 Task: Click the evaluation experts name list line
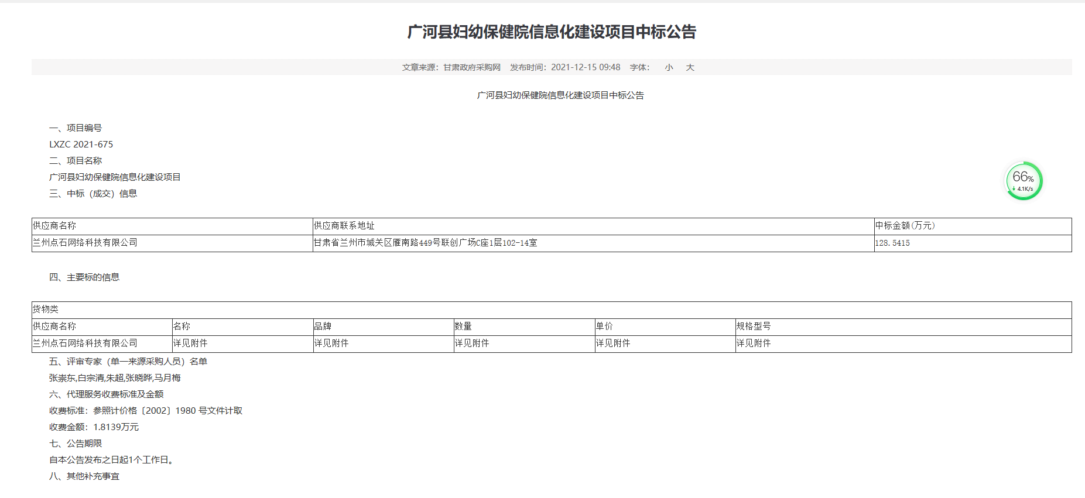tap(115, 378)
